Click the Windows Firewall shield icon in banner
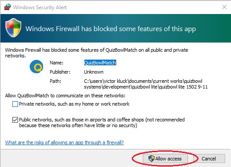Viewport: 231px width, 167px height. click(x=13, y=28)
